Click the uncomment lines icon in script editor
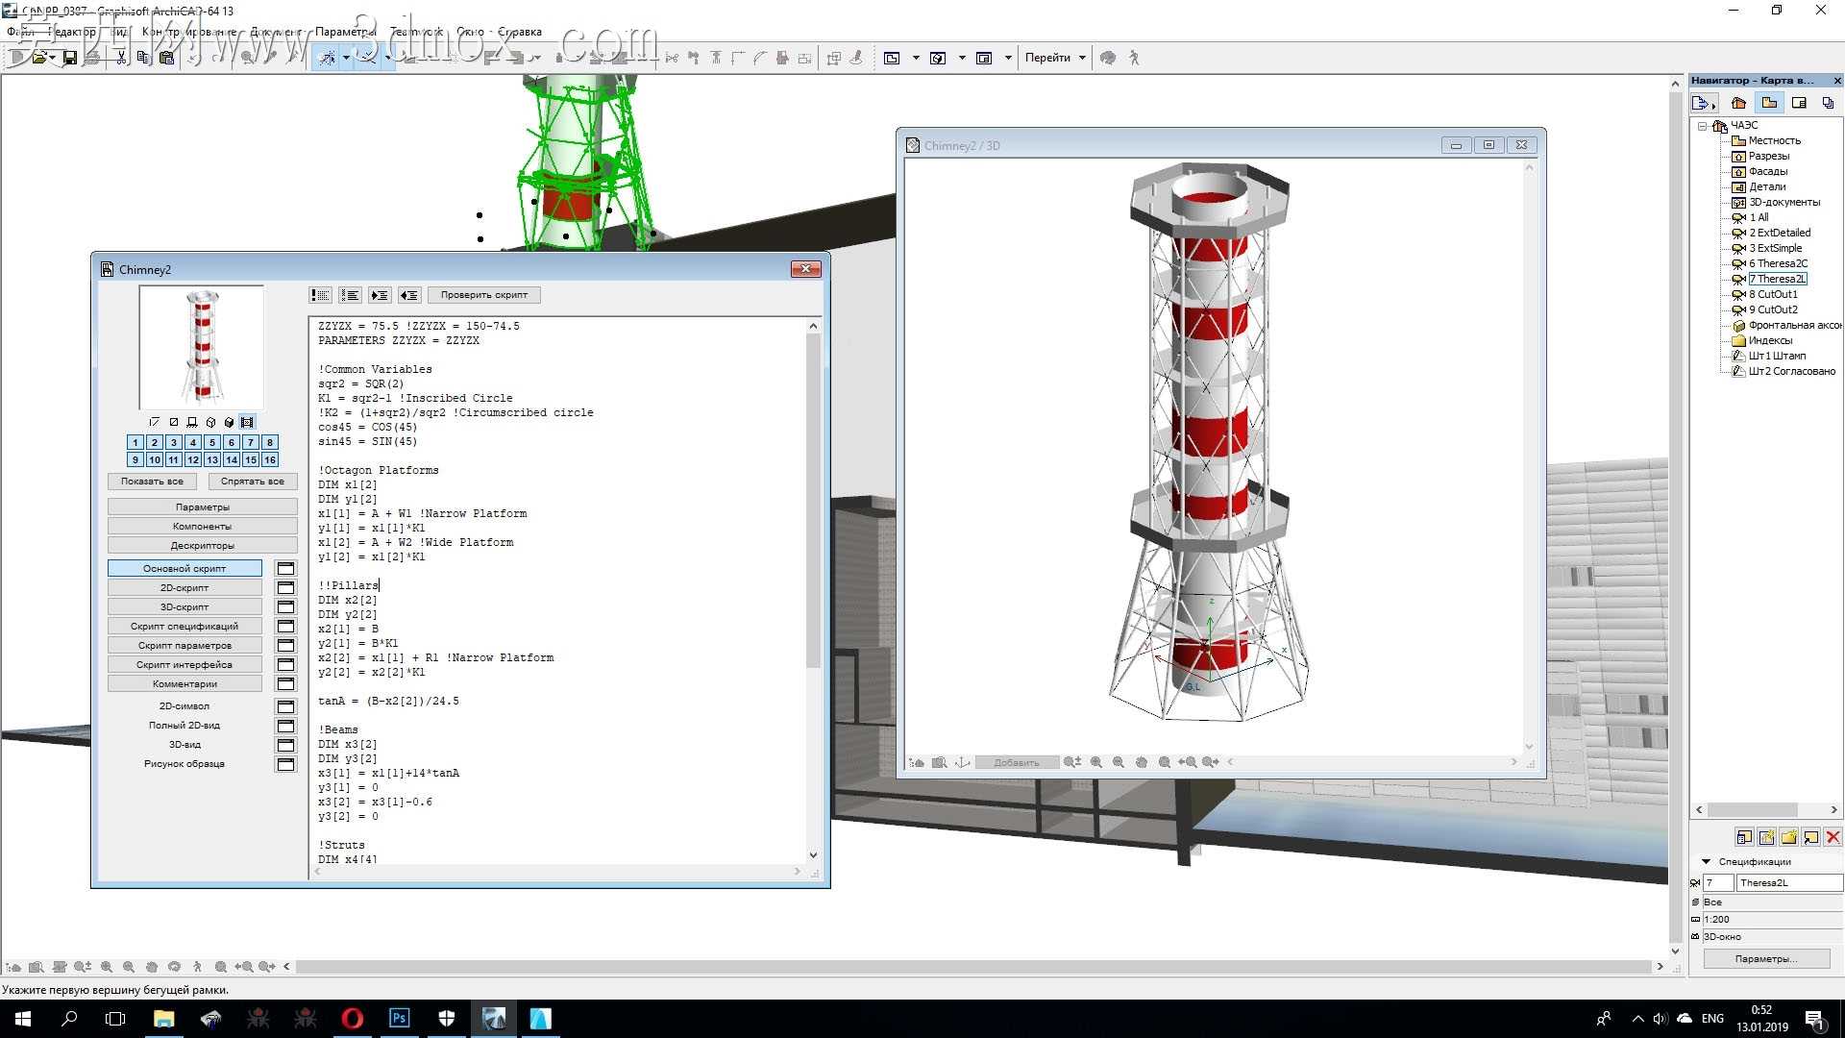The height and width of the screenshot is (1038, 1845). [350, 295]
